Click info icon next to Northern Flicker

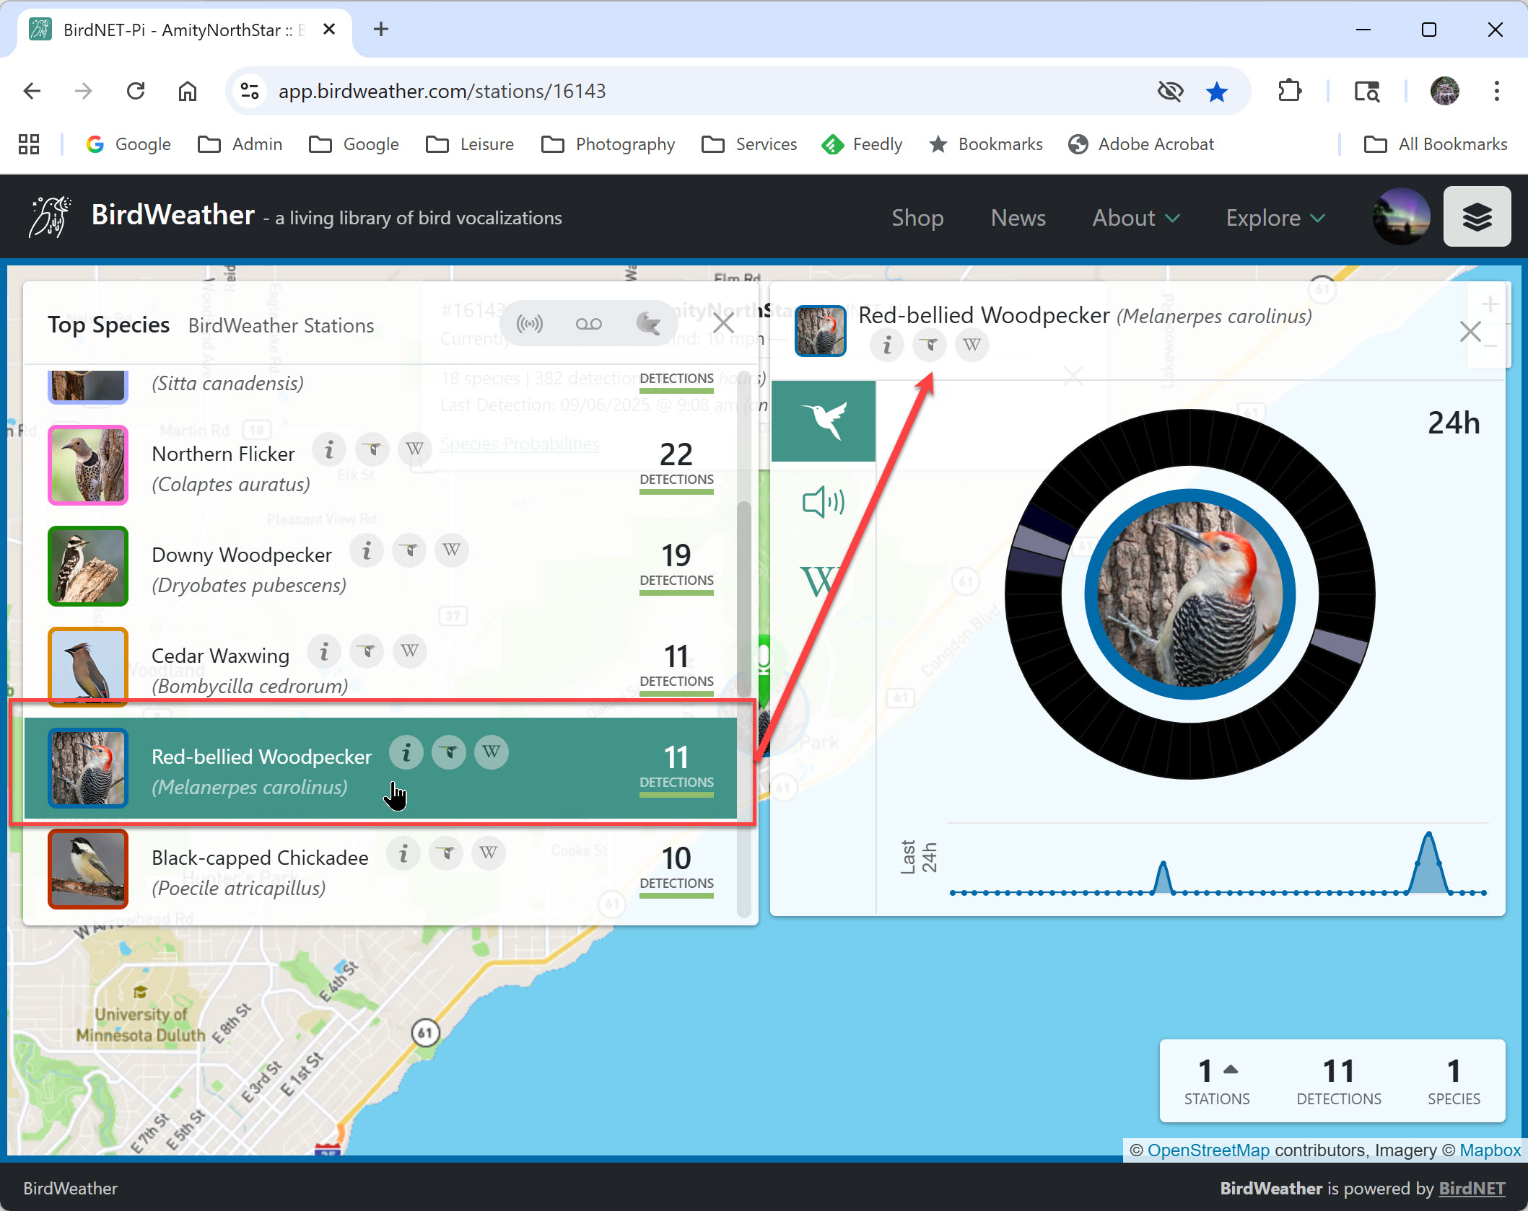coord(329,450)
